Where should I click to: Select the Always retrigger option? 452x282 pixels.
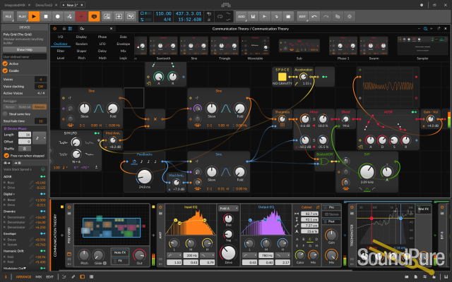point(40,106)
